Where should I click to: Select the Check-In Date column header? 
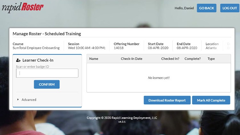coord(131,59)
